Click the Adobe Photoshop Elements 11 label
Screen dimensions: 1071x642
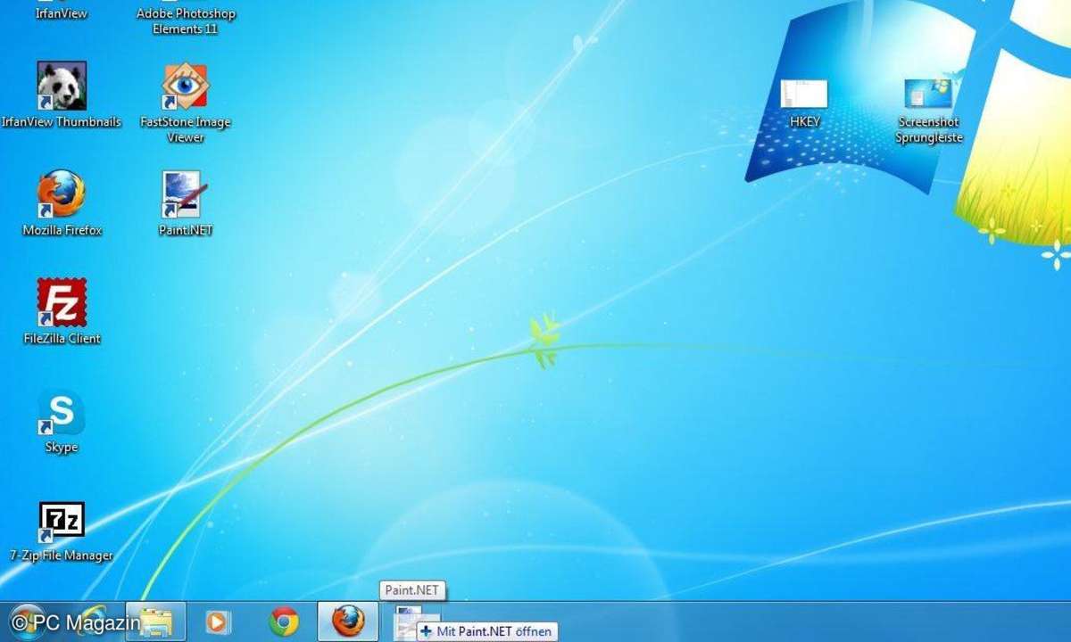pos(186,21)
